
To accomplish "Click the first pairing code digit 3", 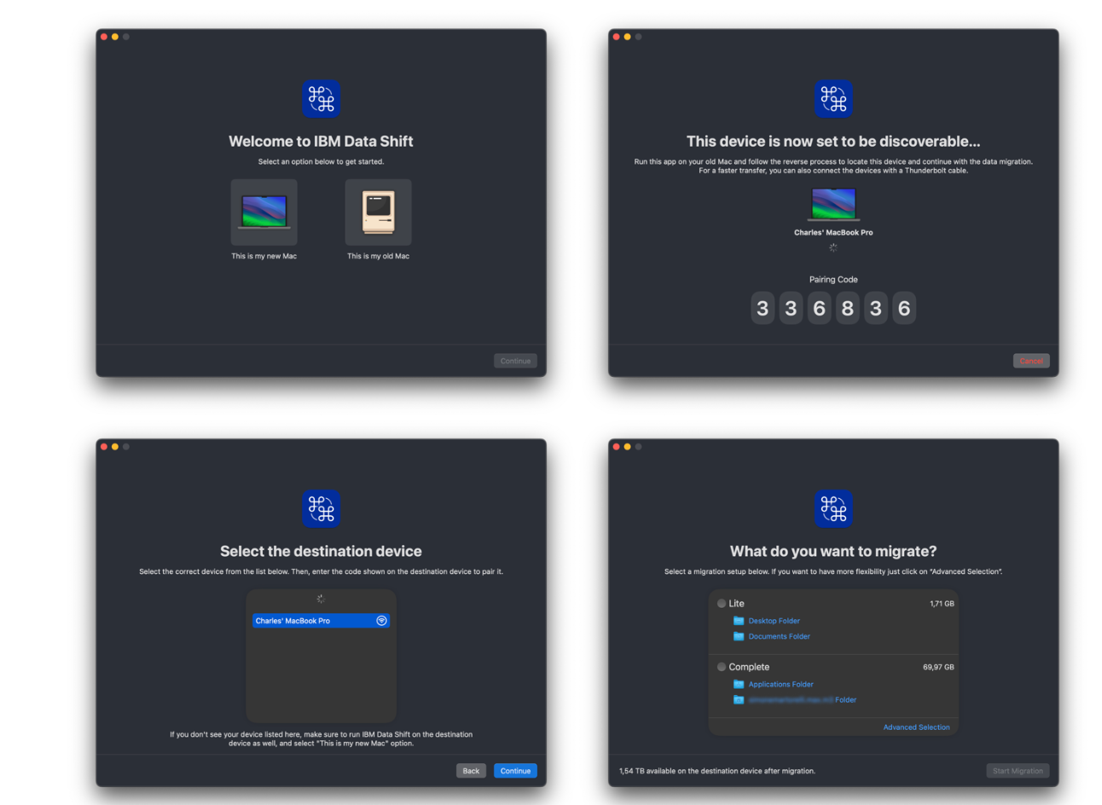I will pyautogui.click(x=763, y=308).
